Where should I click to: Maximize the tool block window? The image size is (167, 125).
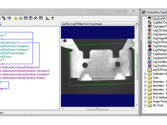point(125,11)
